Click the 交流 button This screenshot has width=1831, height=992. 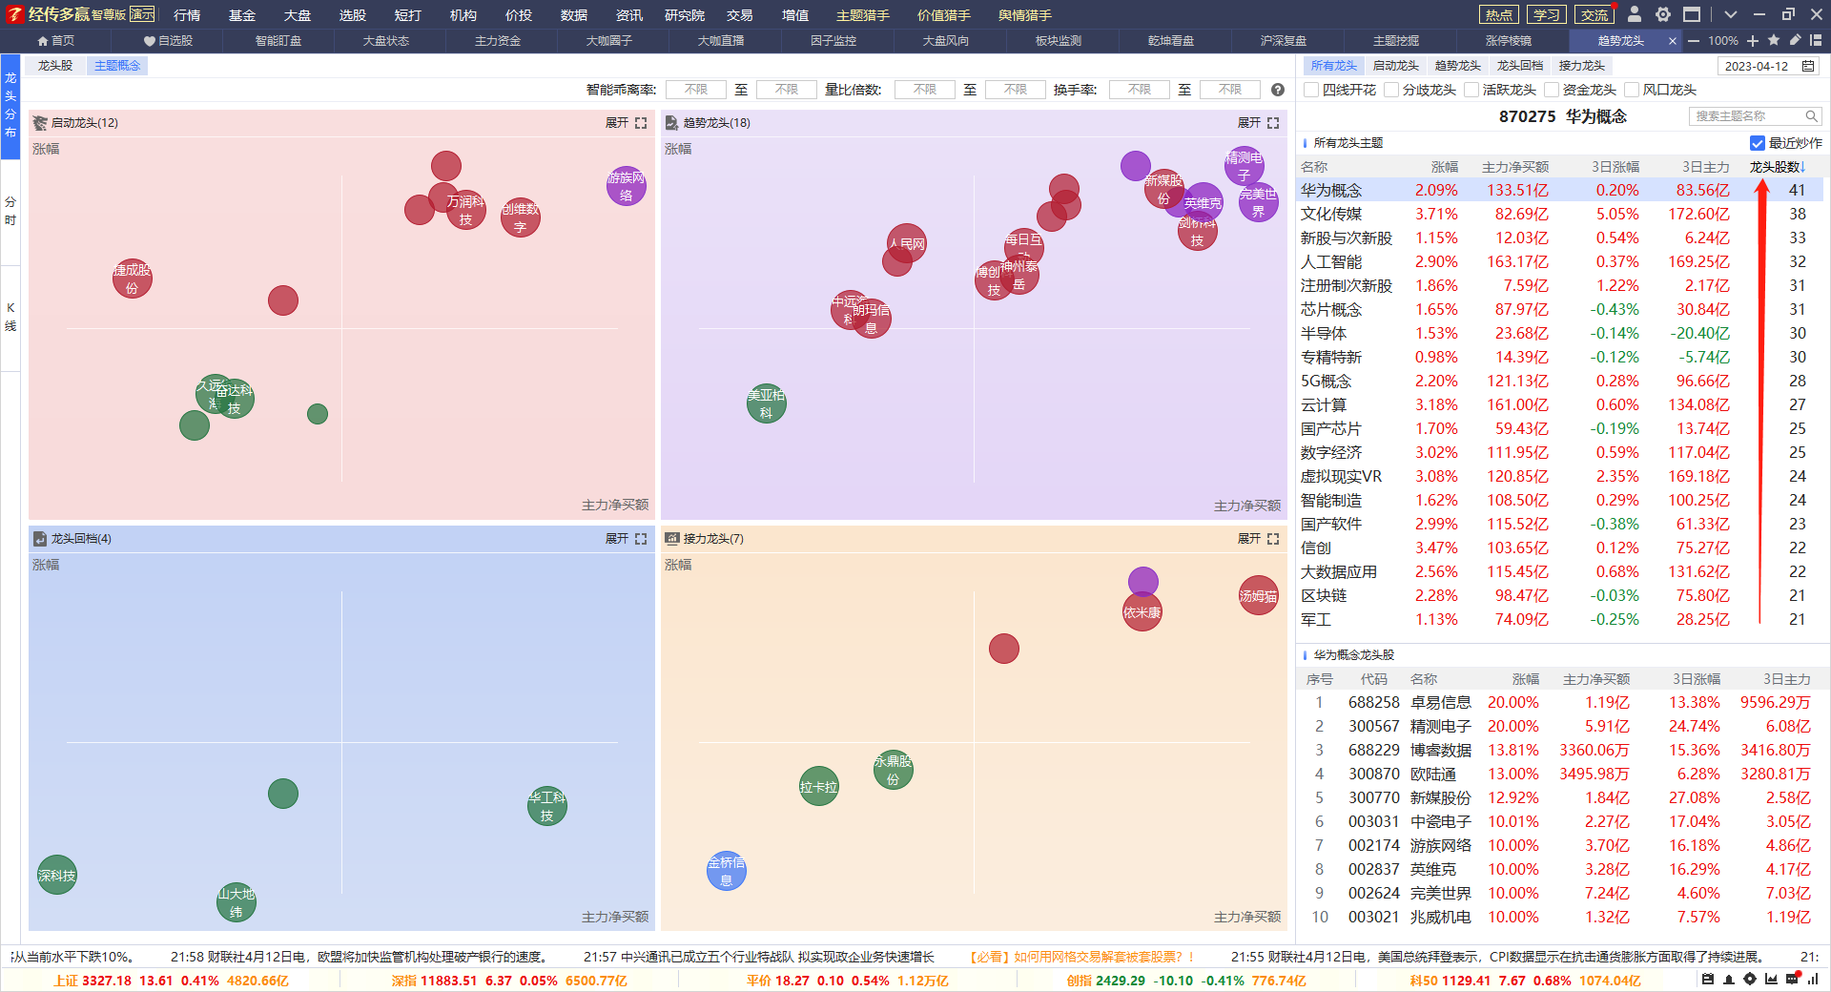tap(1594, 14)
